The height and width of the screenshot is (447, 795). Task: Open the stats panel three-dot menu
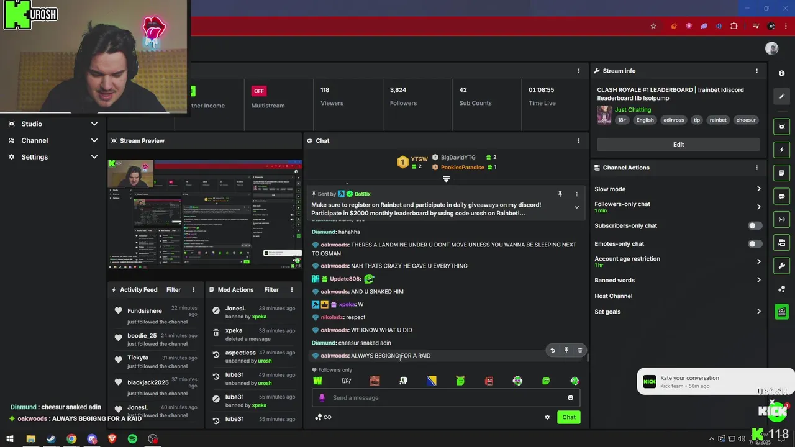point(579,71)
